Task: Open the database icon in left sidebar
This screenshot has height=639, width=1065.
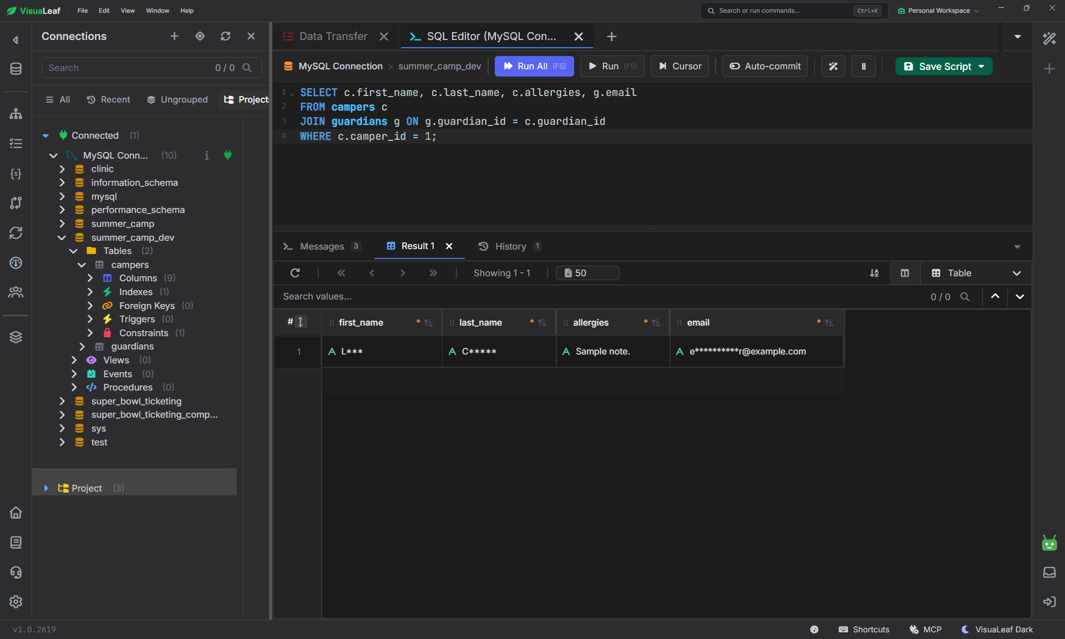Action: 16,68
